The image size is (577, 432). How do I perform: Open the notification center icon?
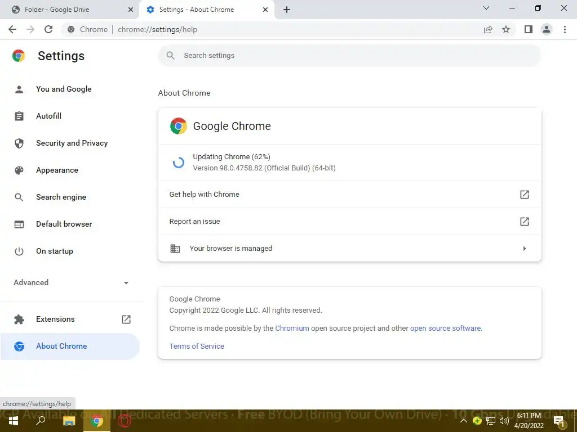[559, 421]
